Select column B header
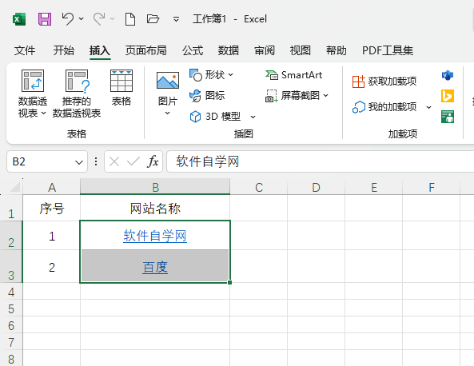Image resolution: width=474 pixels, height=366 pixels. pos(155,187)
